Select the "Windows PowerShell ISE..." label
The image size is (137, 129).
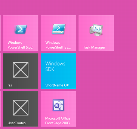pos(58,45)
